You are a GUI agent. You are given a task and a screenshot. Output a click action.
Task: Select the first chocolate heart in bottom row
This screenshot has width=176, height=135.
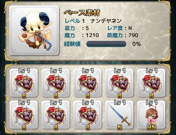tap(24, 115)
